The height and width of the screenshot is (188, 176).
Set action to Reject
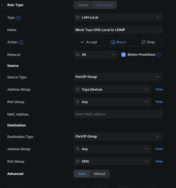(x=118, y=42)
